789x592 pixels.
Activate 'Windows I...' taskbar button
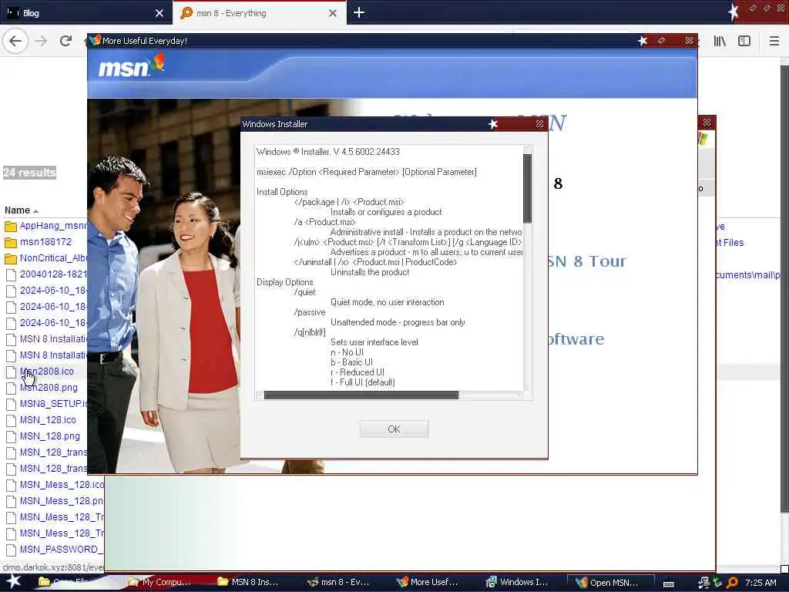coord(517,582)
